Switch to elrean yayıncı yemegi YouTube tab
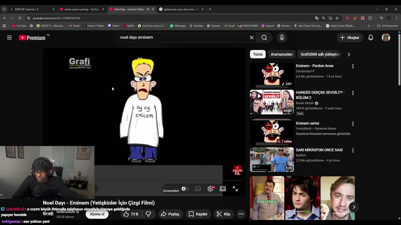The image size is (401, 225). pyautogui.click(x=81, y=9)
